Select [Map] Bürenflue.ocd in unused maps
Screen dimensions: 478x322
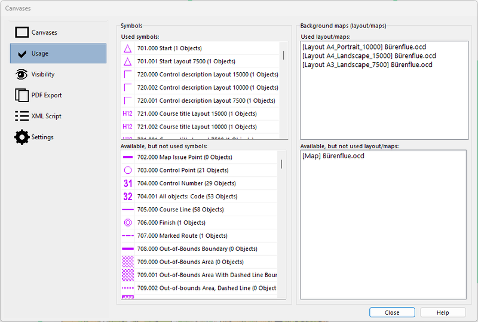point(333,156)
